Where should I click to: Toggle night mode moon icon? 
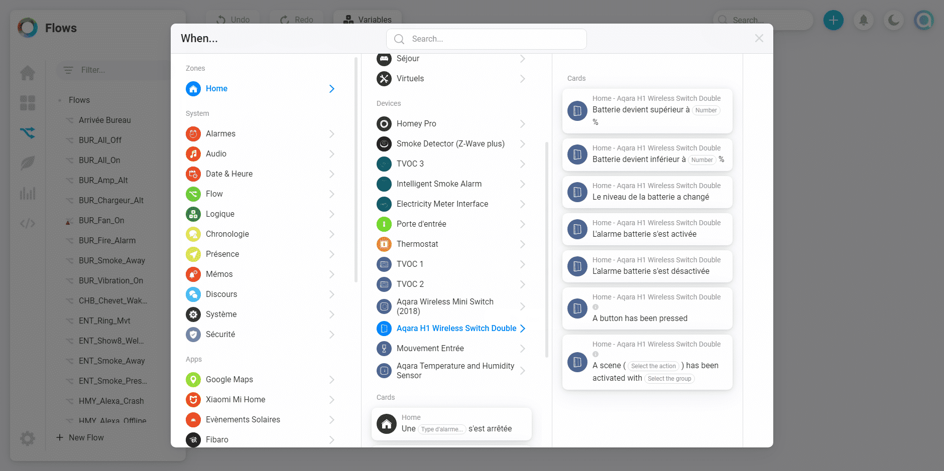[894, 20]
